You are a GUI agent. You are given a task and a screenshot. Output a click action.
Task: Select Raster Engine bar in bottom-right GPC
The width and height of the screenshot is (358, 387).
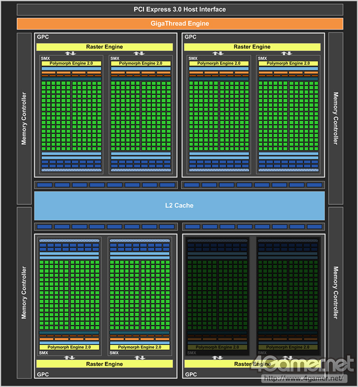click(x=253, y=364)
